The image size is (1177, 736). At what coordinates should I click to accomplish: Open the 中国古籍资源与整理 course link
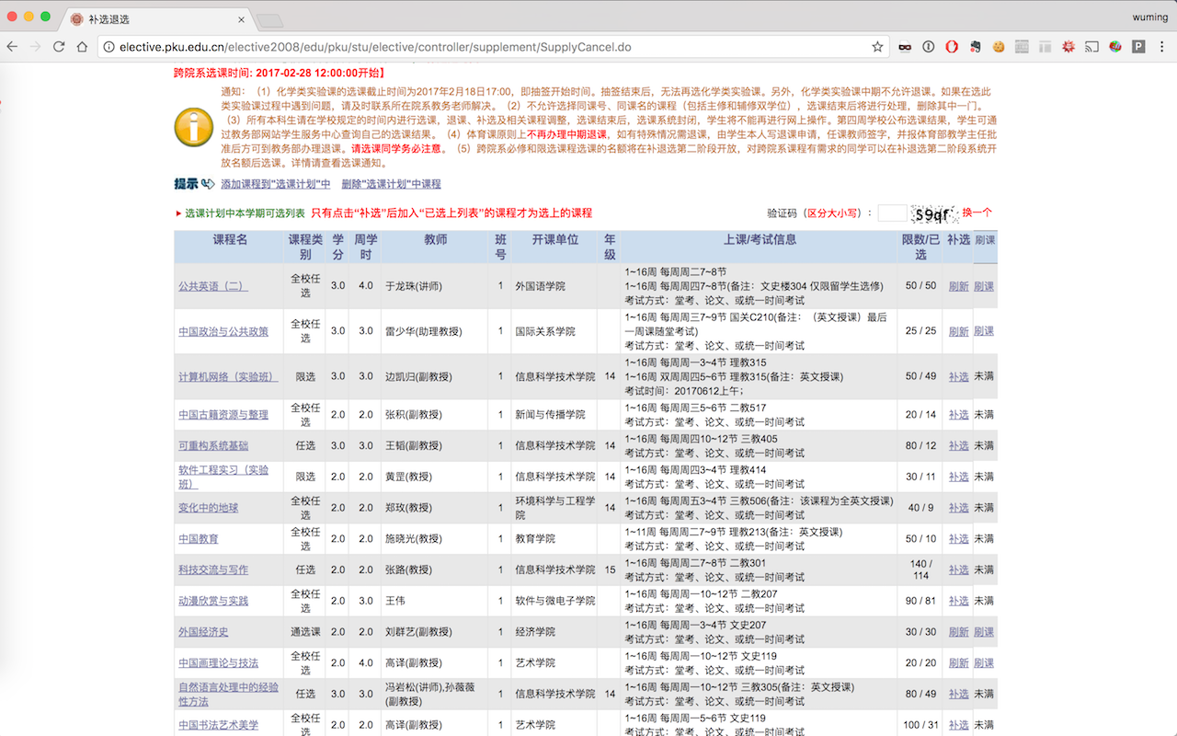[223, 415]
